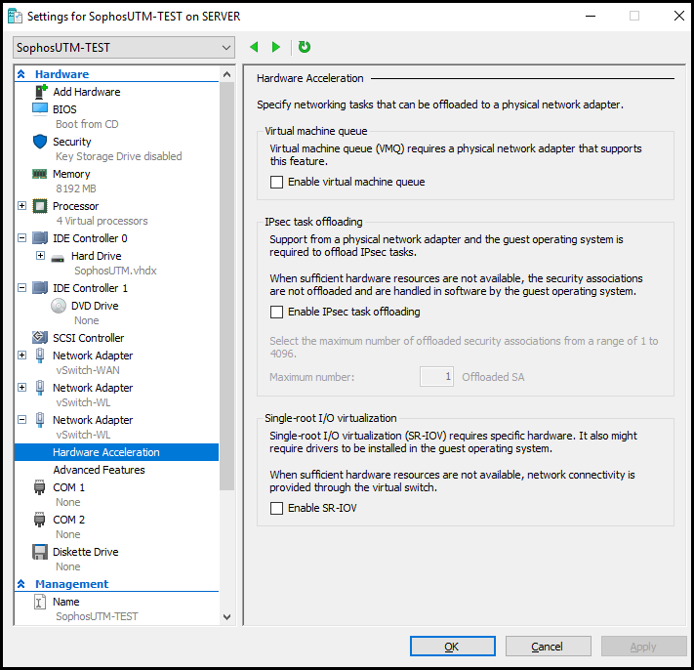The width and height of the screenshot is (694, 670).
Task: Collapse the IDE Controller 0 node
Action: point(22,238)
